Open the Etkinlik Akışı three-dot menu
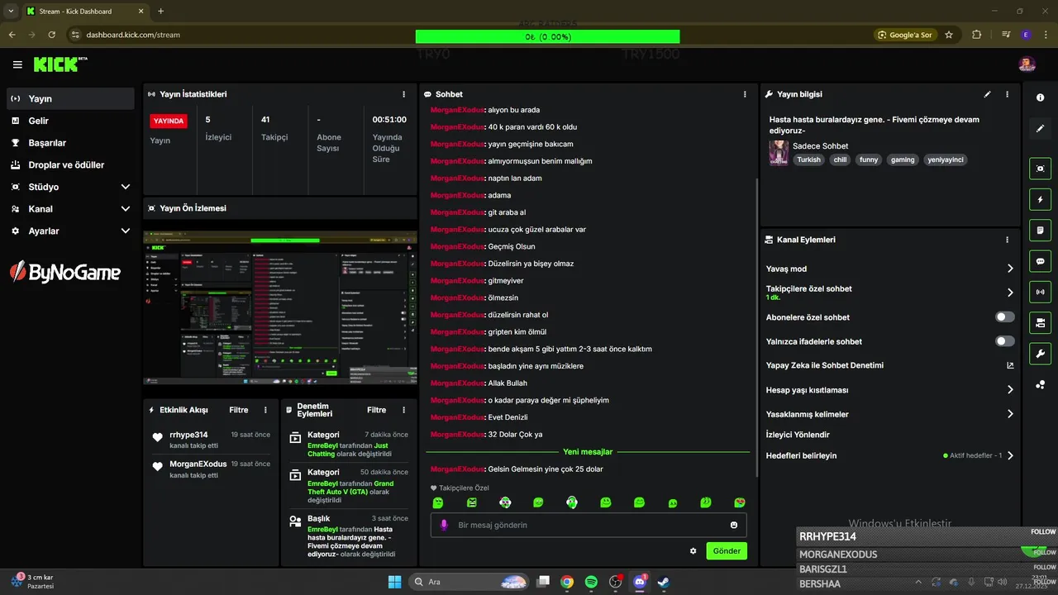The width and height of the screenshot is (1058, 595). (265, 410)
